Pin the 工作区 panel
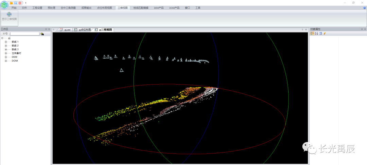This screenshot has width=367, height=165. click(x=46, y=29)
